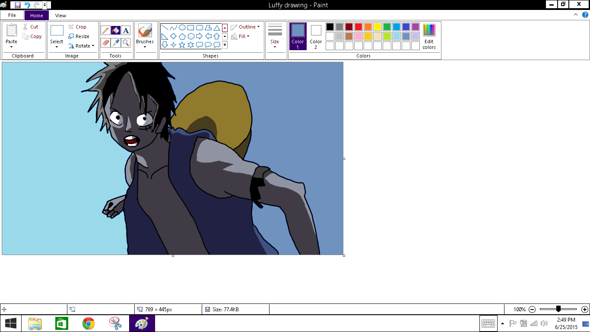Select Color 1 foreground slot
The image size is (590, 332).
(298, 36)
